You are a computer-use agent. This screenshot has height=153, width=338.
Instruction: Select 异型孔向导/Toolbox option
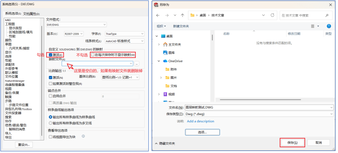point(19,109)
